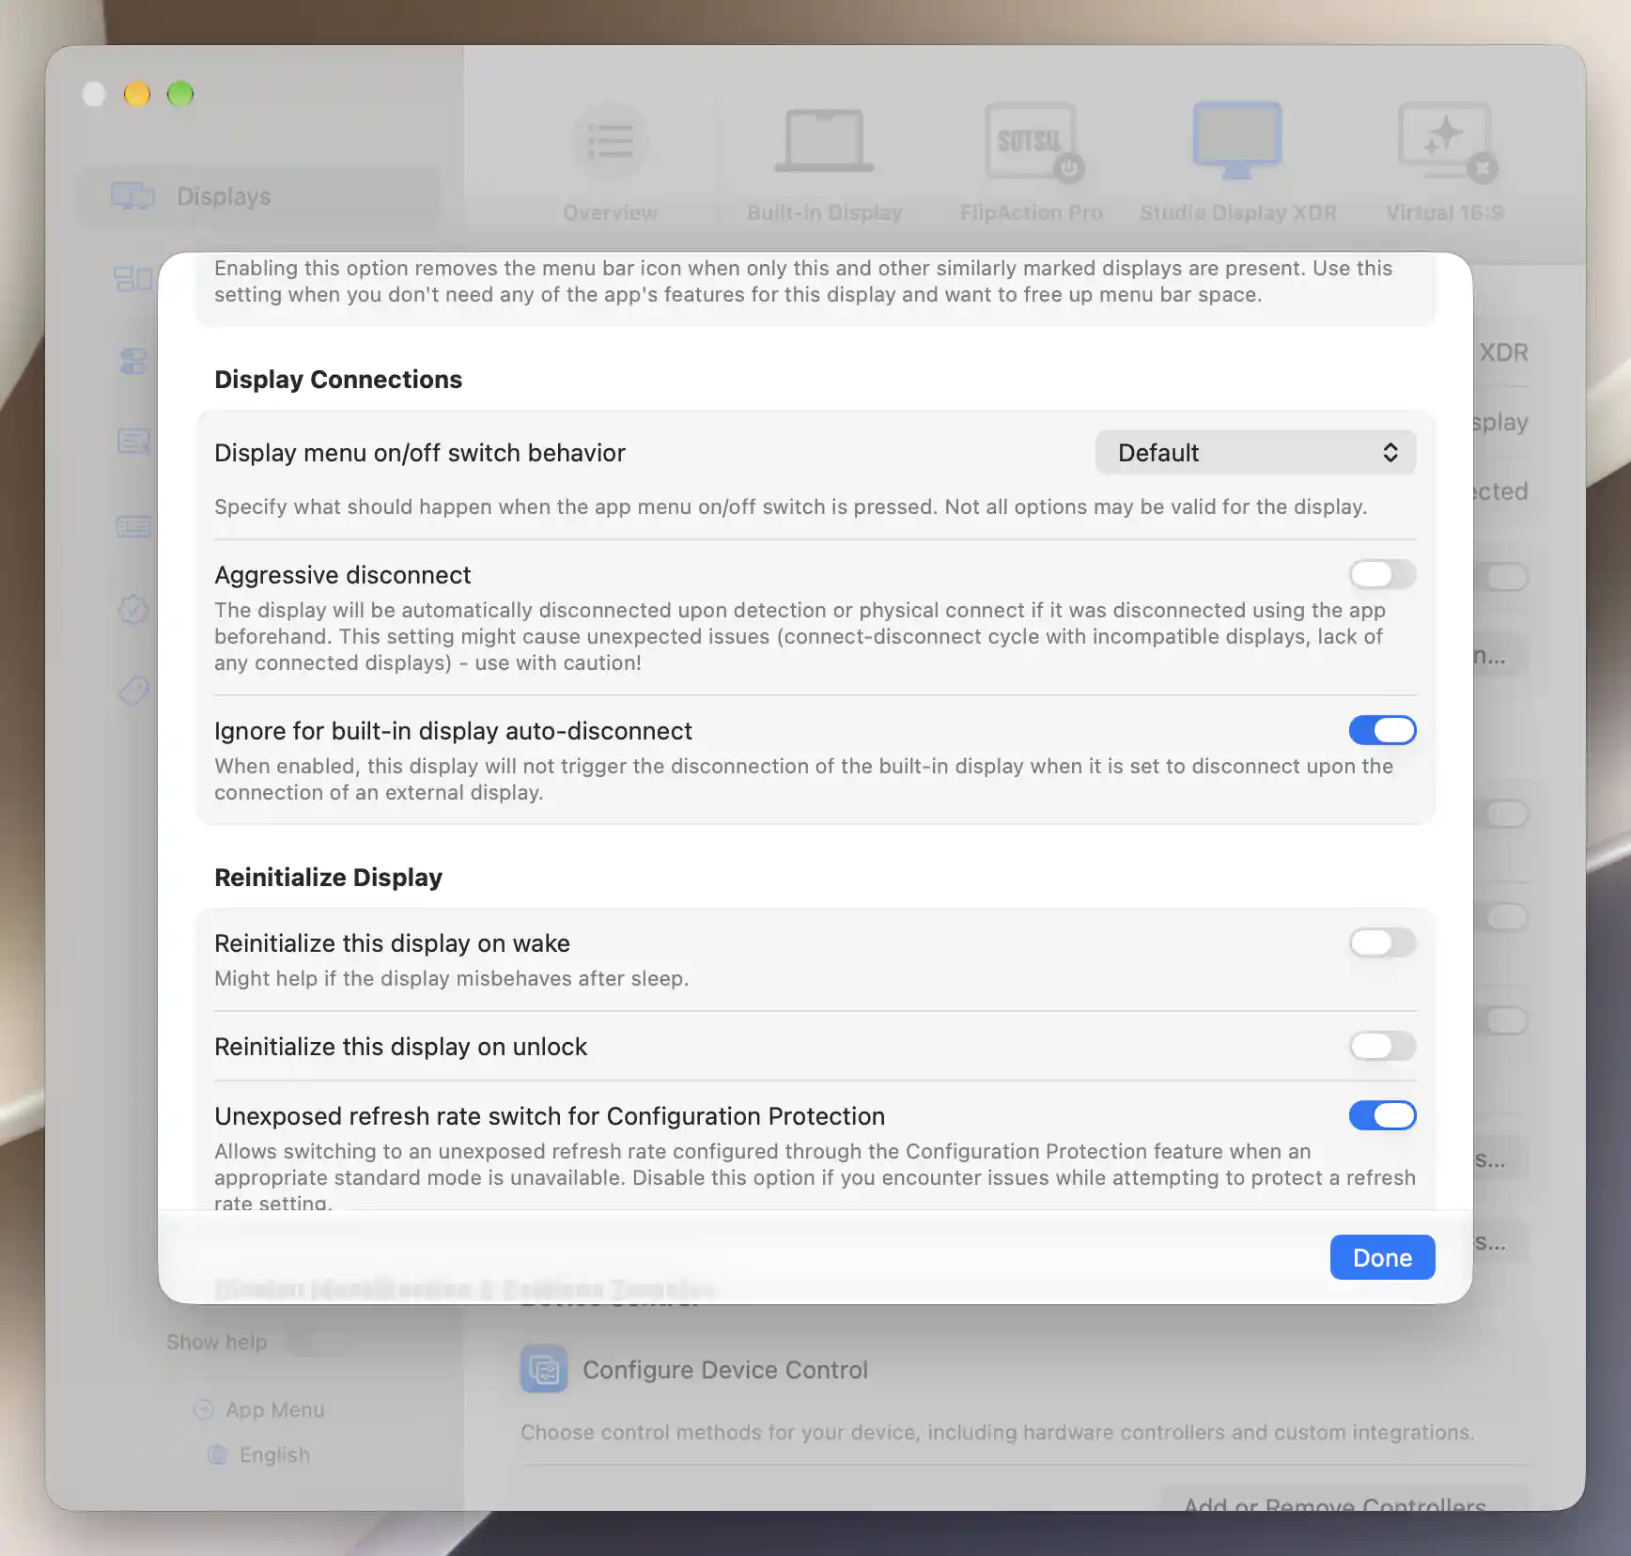
Task: Click the Done button
Action: (x=1382, y=1257)
